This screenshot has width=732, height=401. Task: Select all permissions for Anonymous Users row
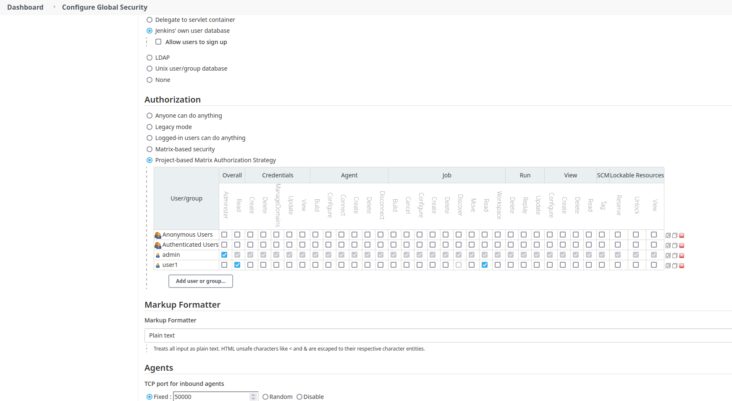[x=668, y=235]
